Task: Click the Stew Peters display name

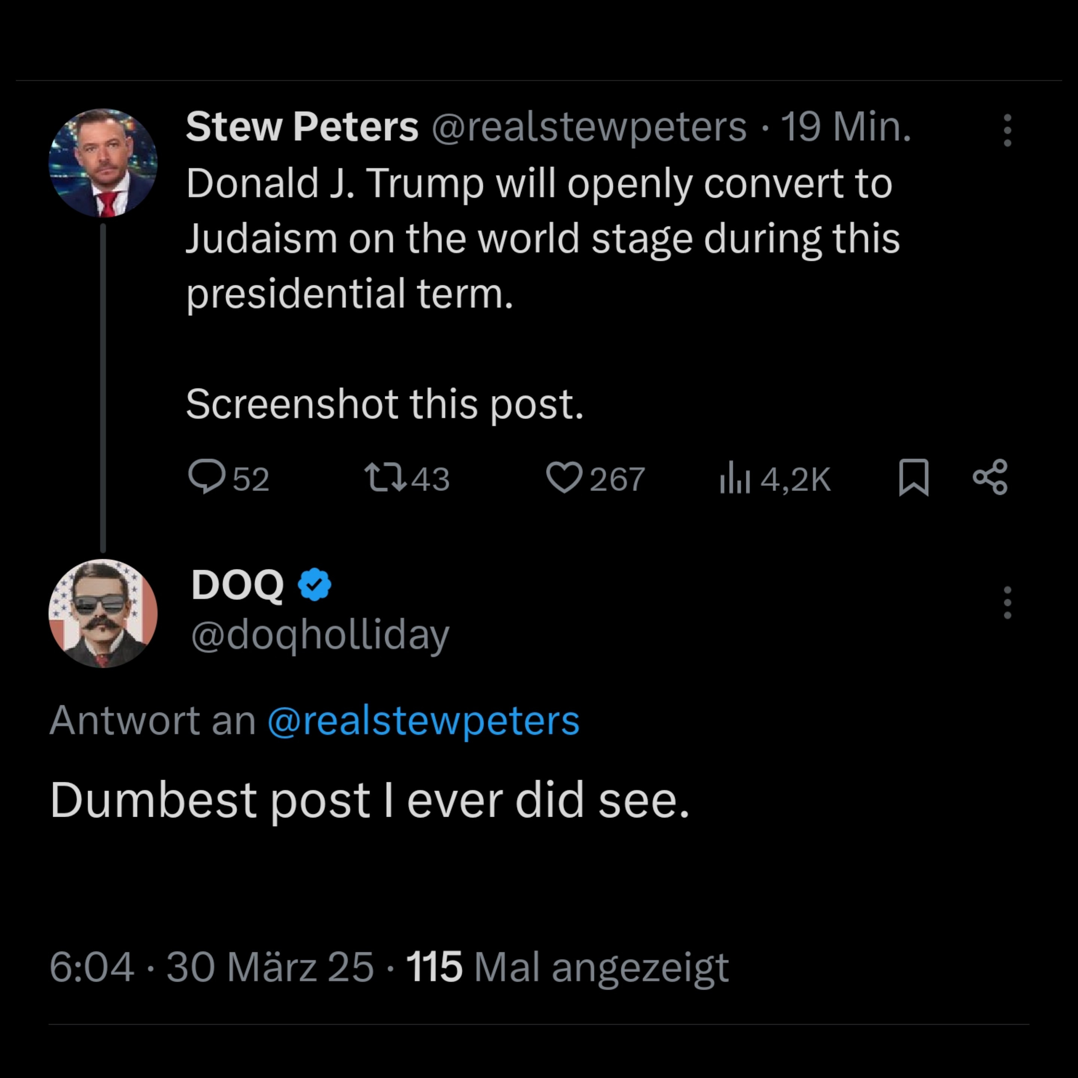Action: [302, 127]
